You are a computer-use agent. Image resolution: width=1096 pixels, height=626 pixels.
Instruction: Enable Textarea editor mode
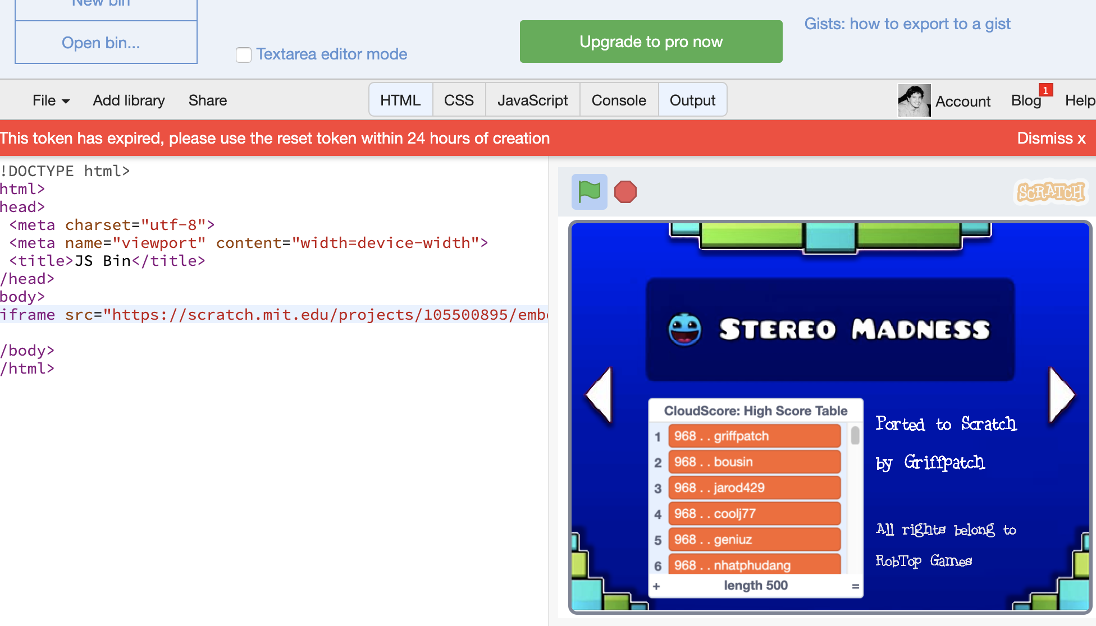(x=244, y=54)
